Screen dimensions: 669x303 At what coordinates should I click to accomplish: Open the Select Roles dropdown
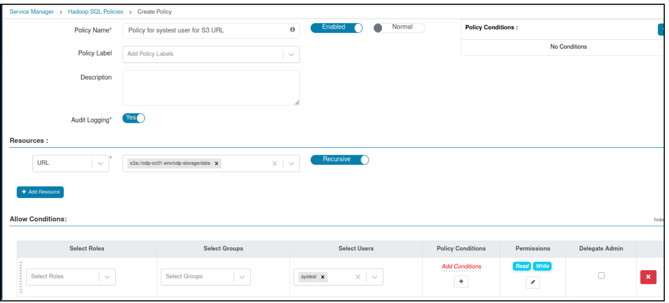click(x=107, y=277)
